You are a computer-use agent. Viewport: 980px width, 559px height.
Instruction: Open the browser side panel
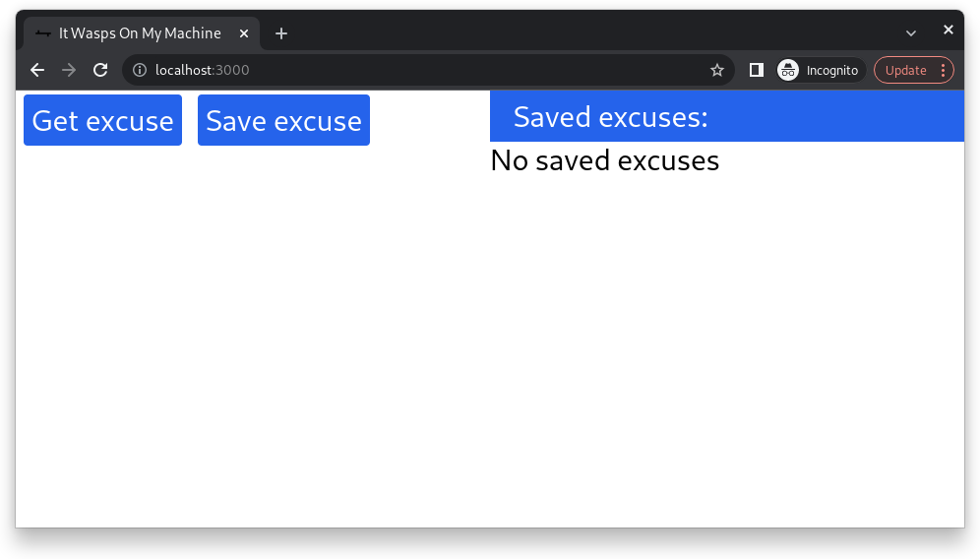point(757,70)
